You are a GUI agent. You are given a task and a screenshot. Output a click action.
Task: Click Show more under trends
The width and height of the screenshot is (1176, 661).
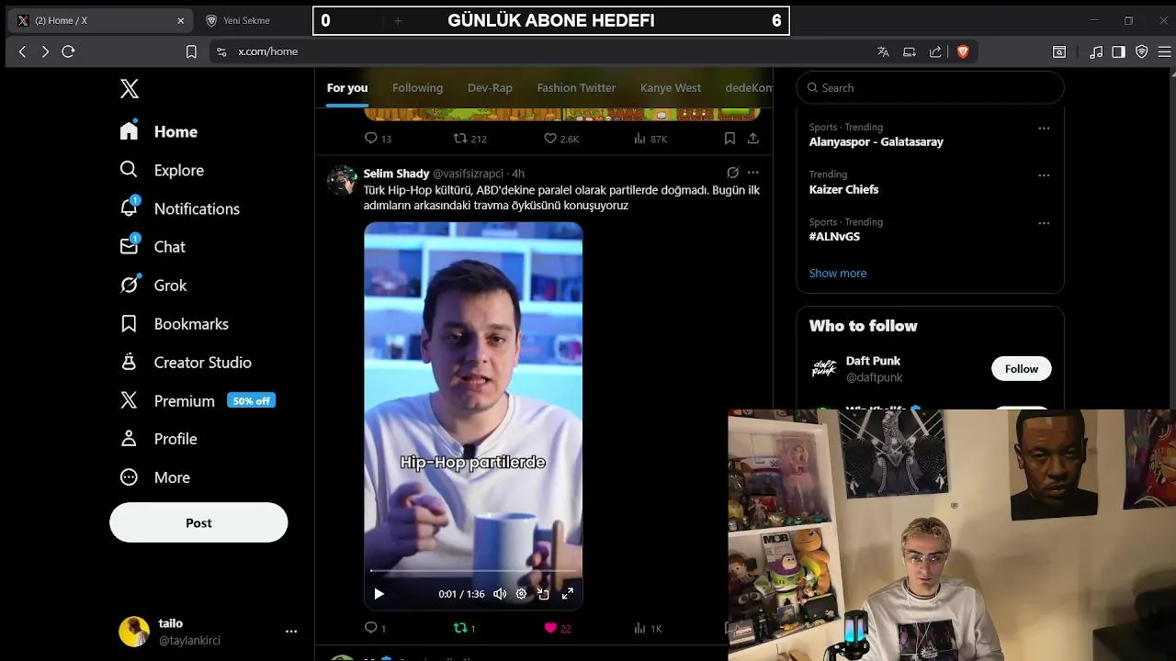click(838, 274)
